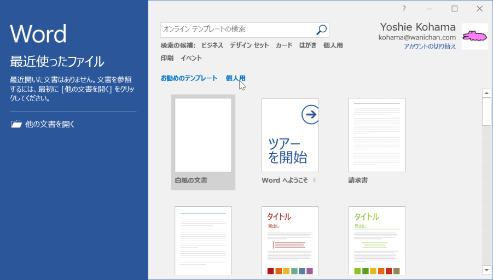This screenshot has width=493, height=280.
Task: Select the カード search suggestion
Action: coord(284,45)
